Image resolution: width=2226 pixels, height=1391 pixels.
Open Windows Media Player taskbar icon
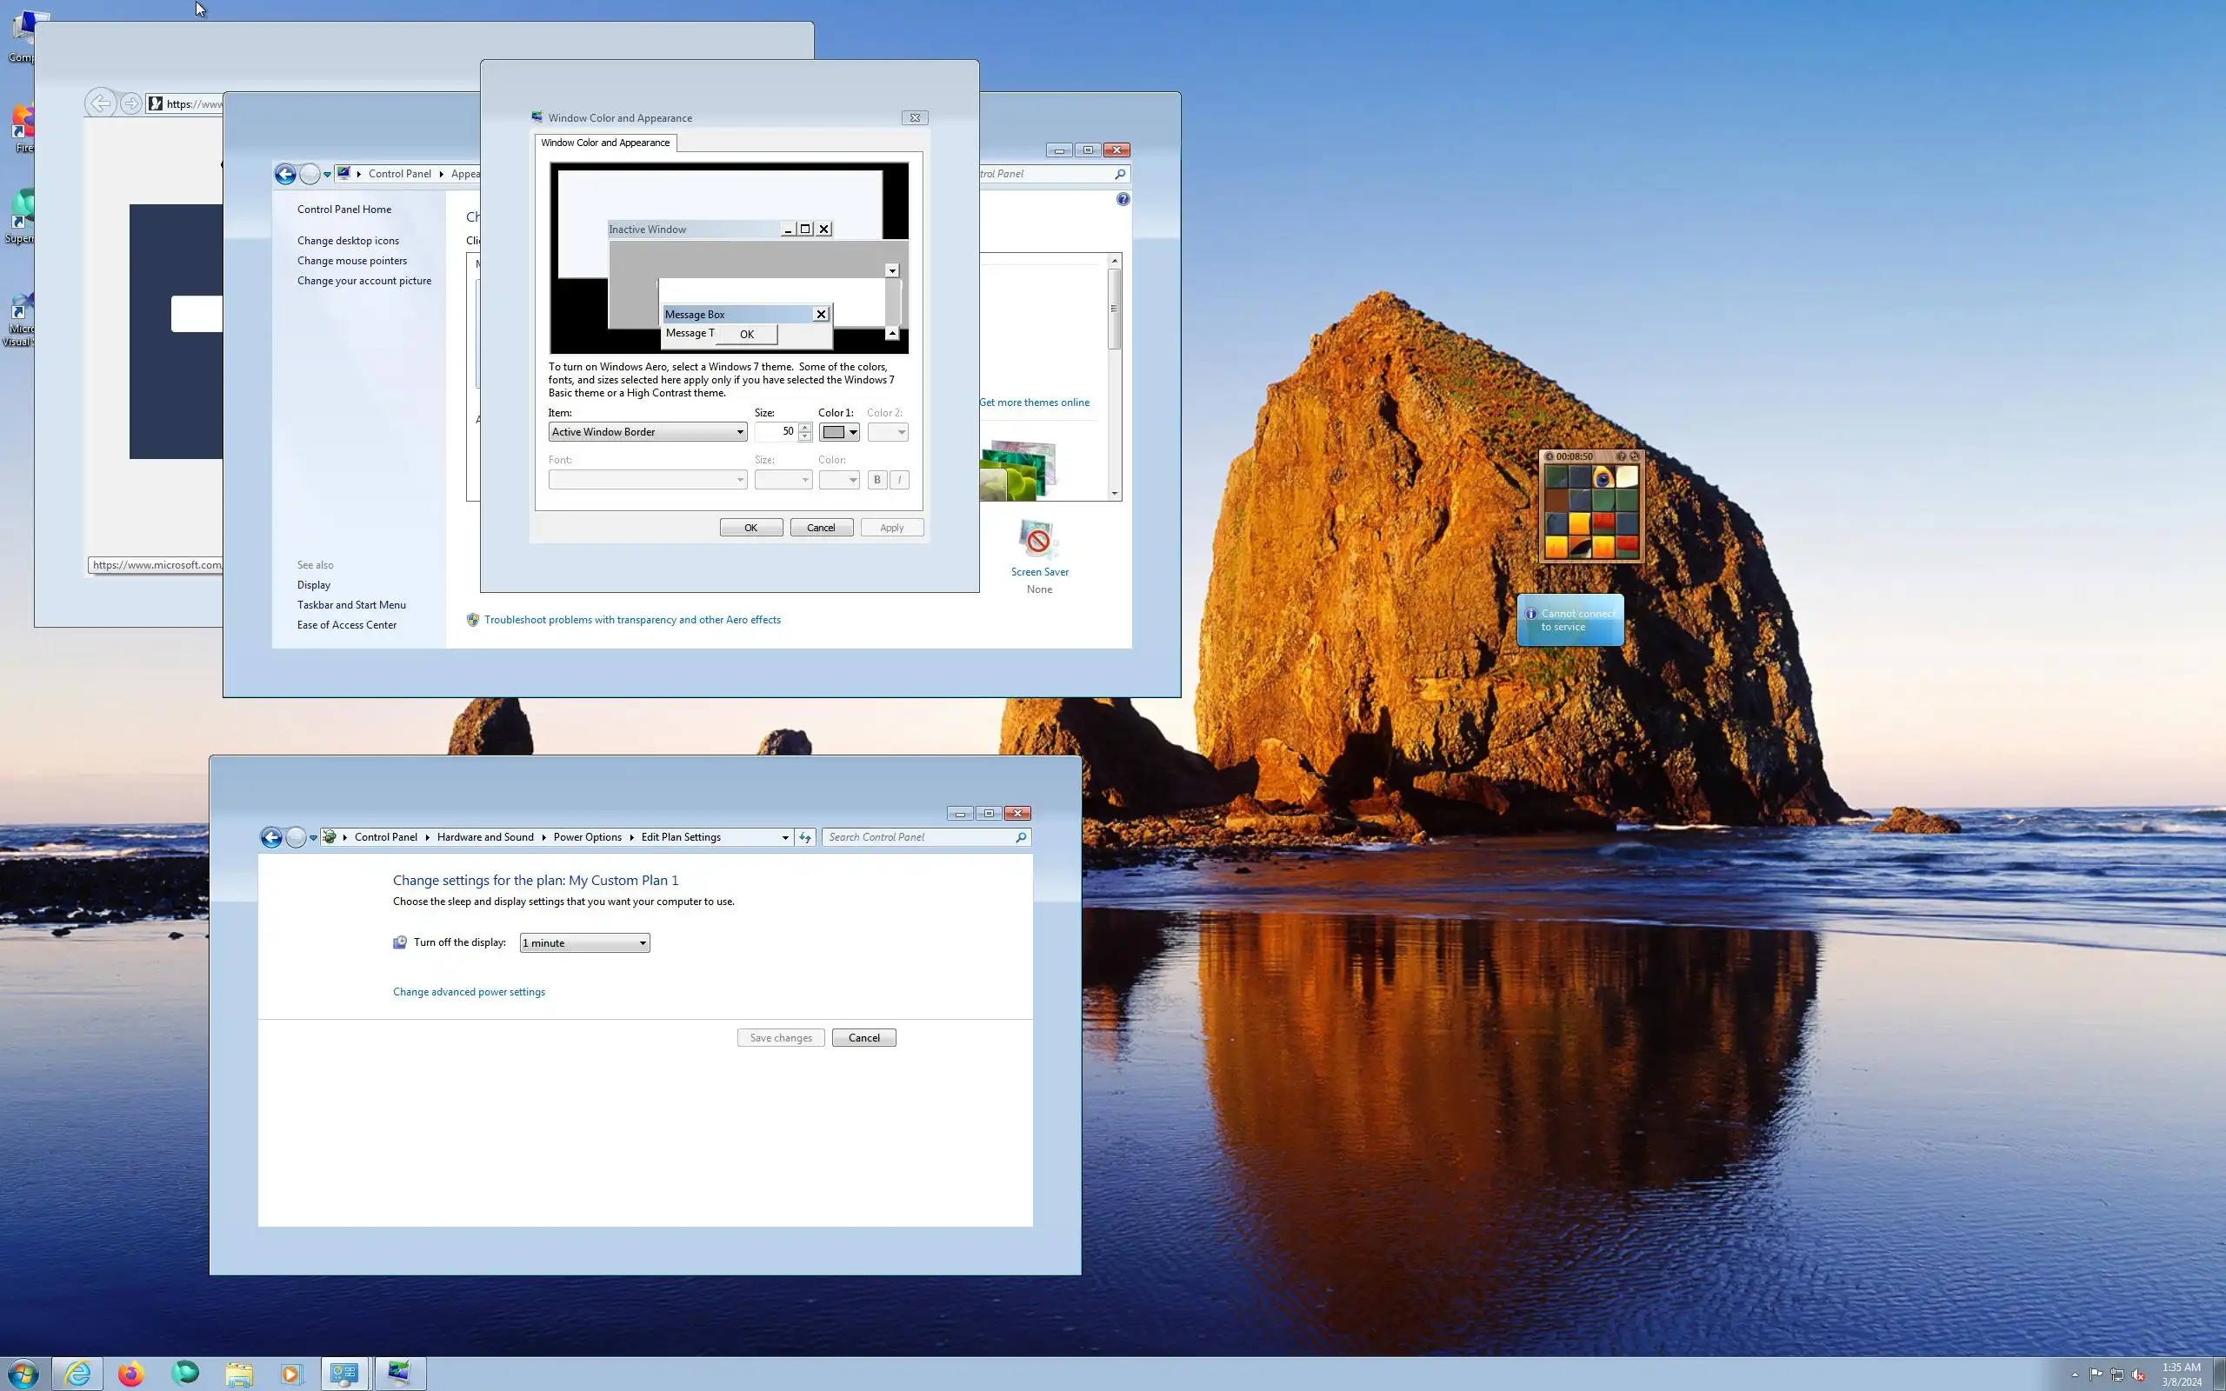(x=290, y=1374)
